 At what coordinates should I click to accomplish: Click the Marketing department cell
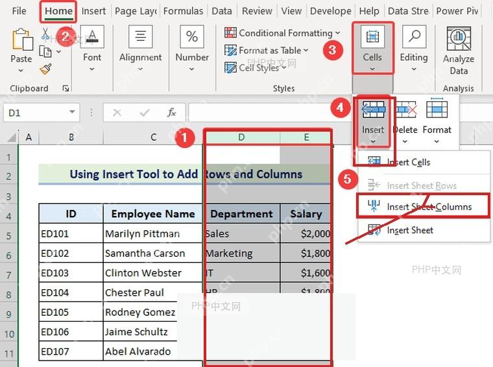(241, 254)
